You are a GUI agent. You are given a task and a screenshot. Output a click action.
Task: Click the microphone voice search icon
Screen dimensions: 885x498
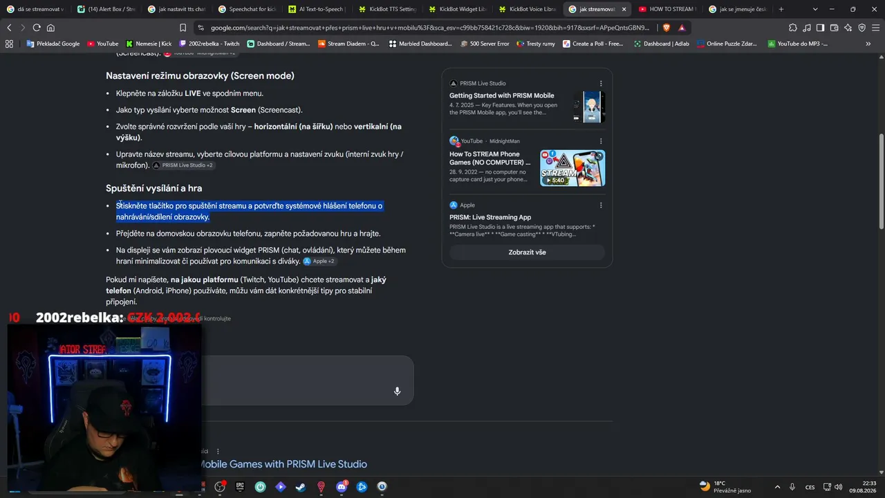[x=397, y=391]
